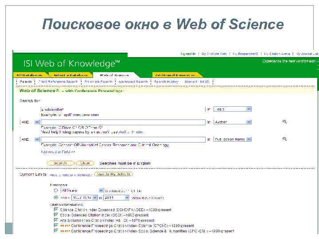Click Save As My Defaults button
Viewport: 319px width, 239px height.
pyautogui.click(x=113, y=174)
